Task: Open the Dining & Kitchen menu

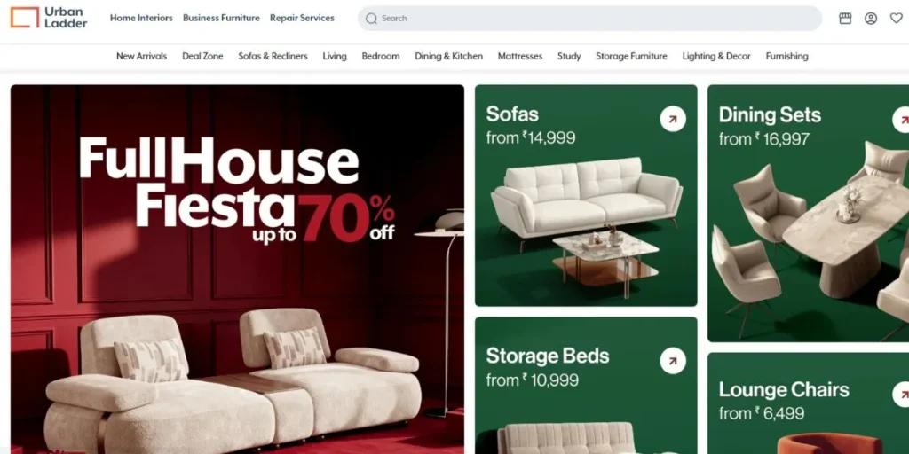Action: (x=448, y=56)
